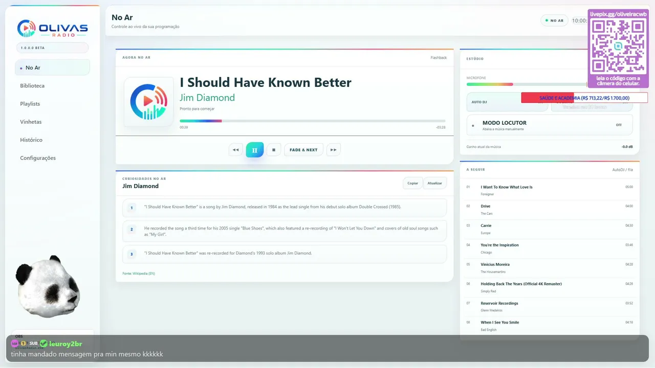Click the AutoDJ / fila label

(623, 170)
